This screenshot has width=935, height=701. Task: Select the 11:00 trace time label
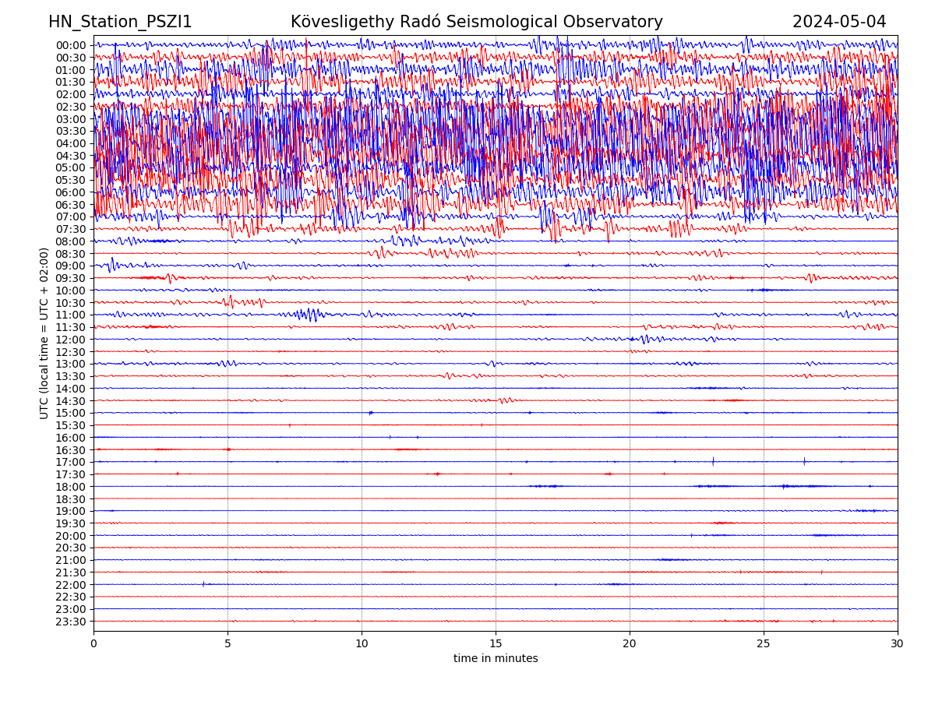71,315
